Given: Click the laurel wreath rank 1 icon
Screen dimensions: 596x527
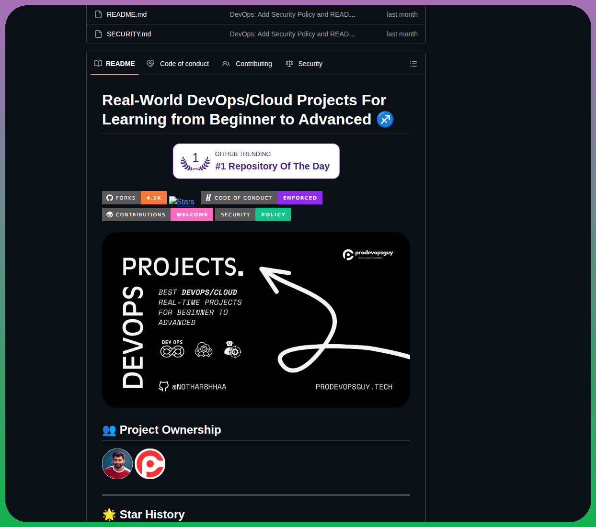Looking at the screenshot, I should (x=195, y=162).
